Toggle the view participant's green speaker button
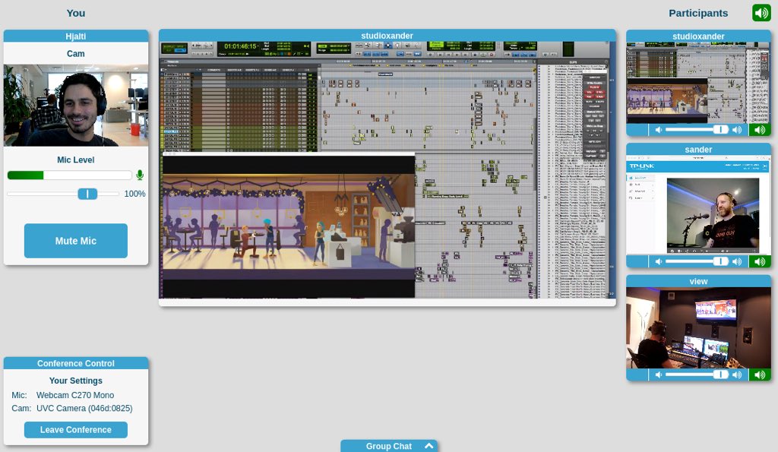This screenshot has height=452, width=778. pyautogui.click(x=760, y=375)
